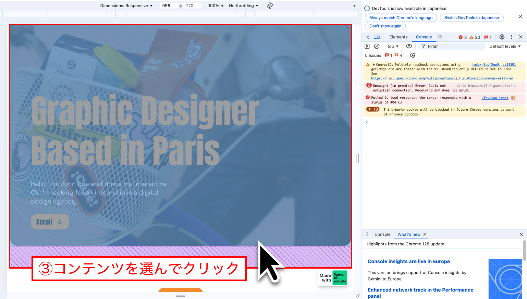Click the eye icon for live expressions
The height and width of the screenshot is (299, 527).
409,46
